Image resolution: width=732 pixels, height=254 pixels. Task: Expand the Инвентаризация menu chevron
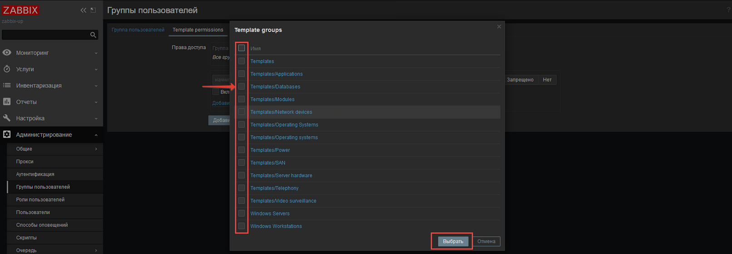[96, 86]
